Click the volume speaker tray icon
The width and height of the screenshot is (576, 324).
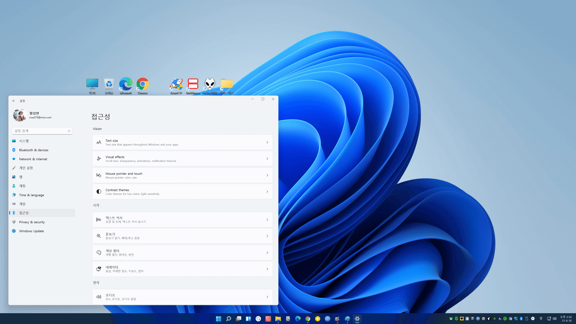[555, 319]
